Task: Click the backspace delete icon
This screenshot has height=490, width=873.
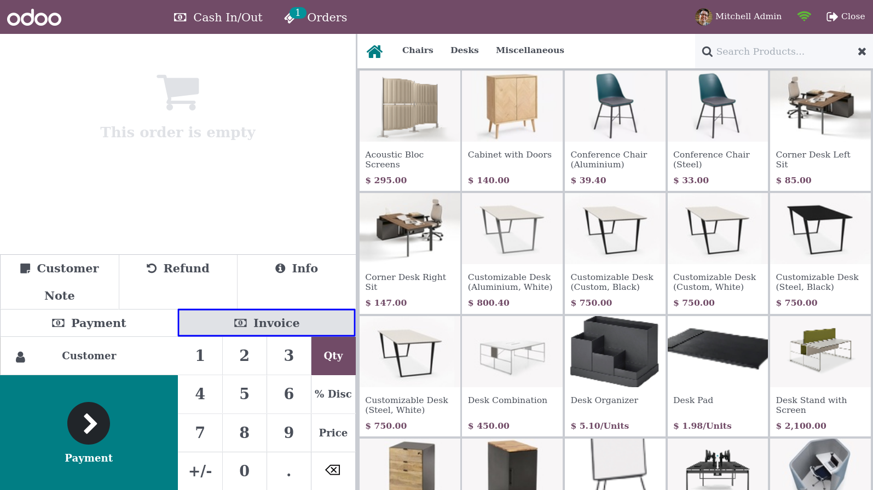Action: (x=333, y=470)
